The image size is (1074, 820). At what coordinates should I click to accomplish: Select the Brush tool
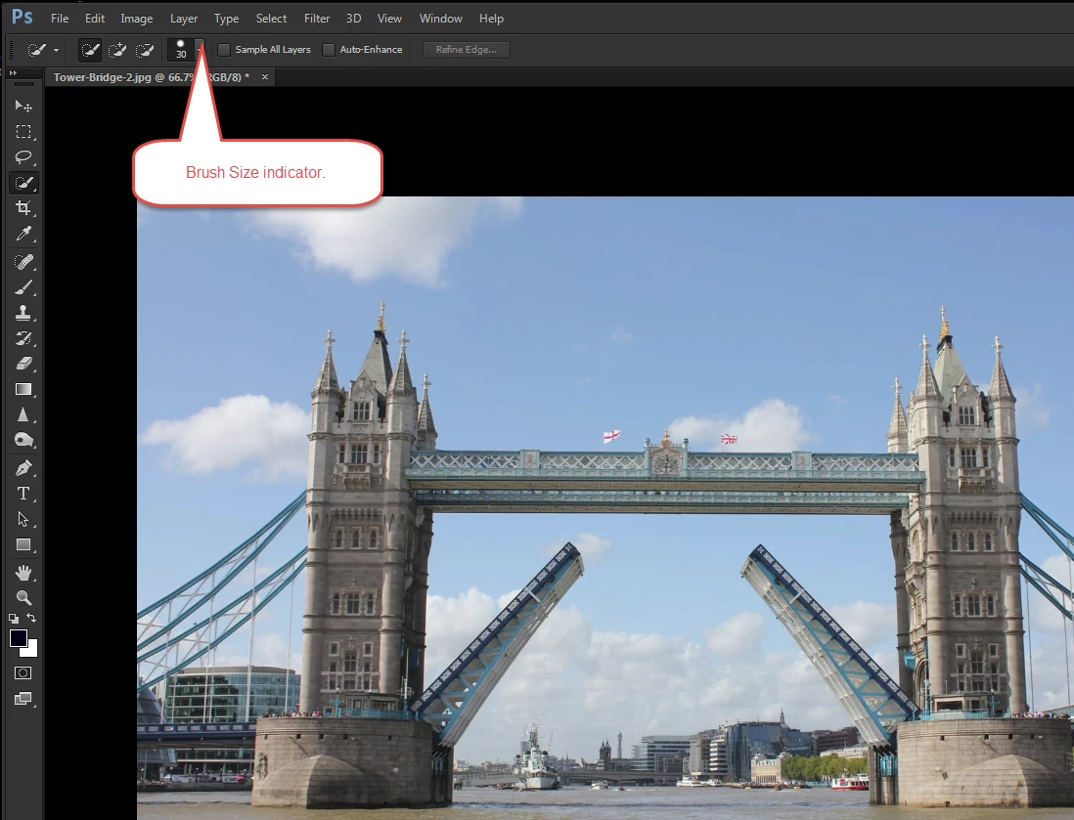point(23,287)
